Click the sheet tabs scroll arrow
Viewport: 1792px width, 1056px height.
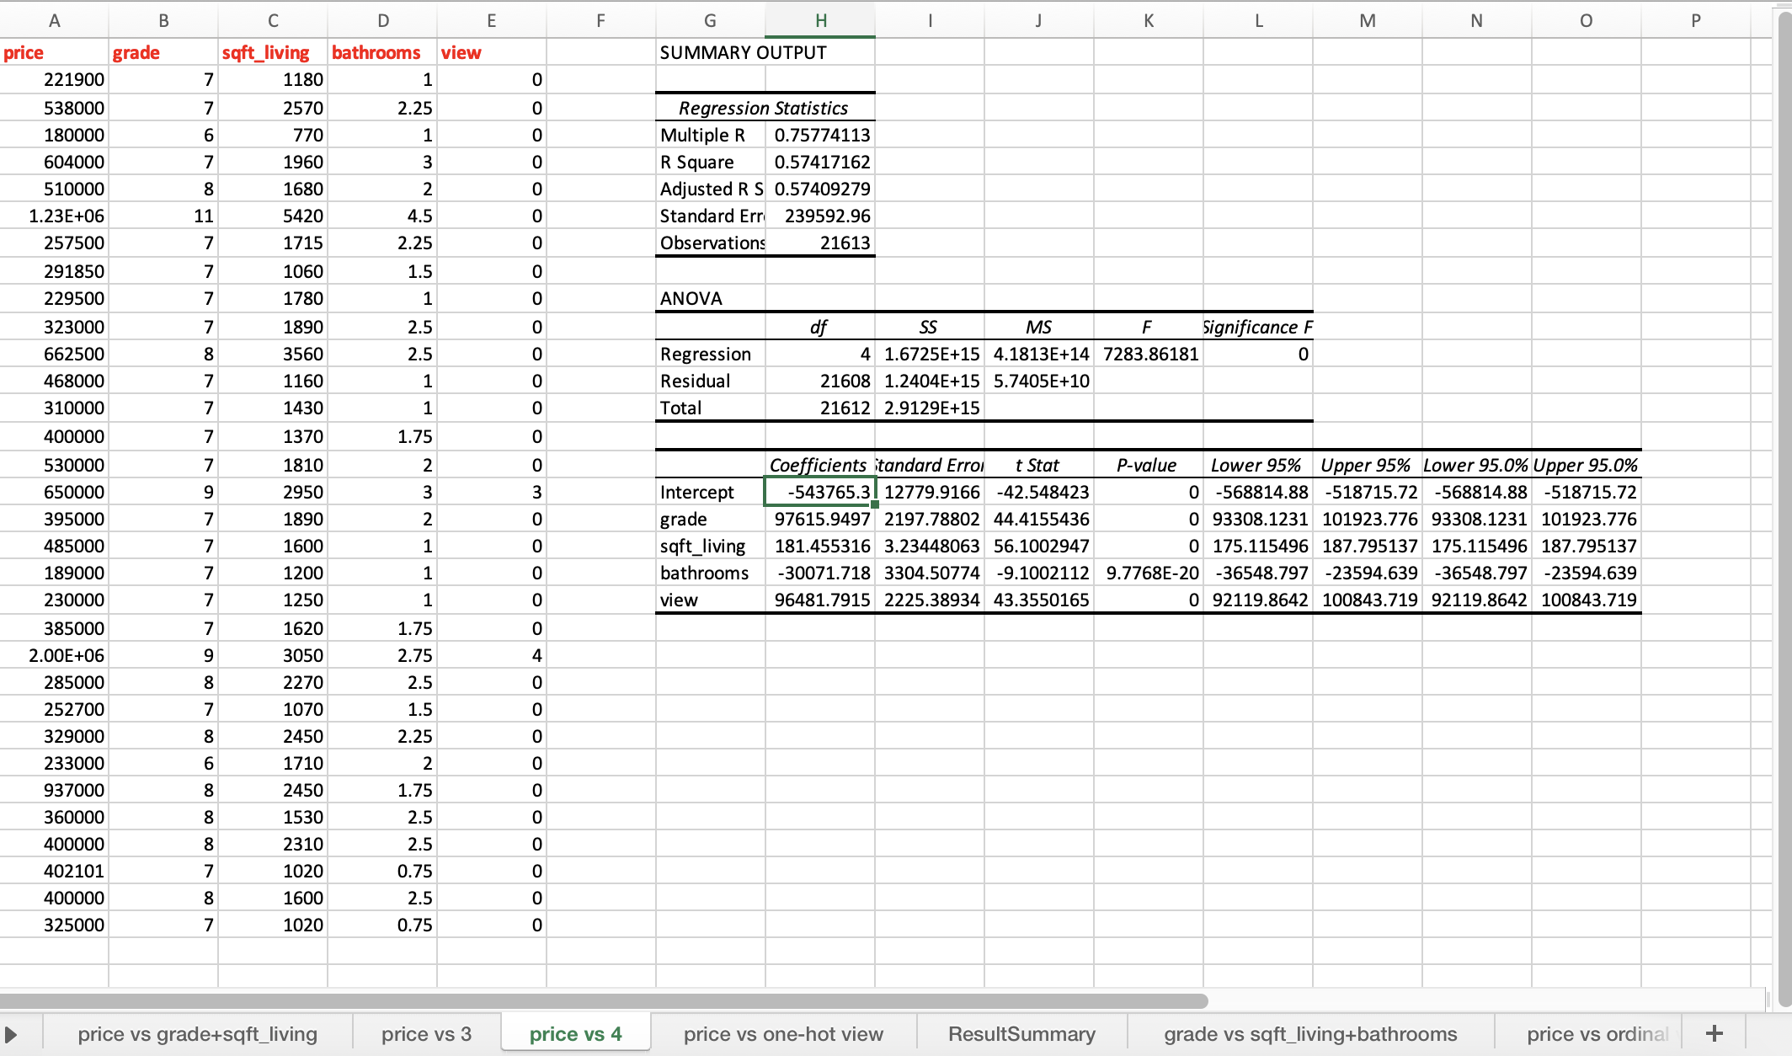pos(11,1034)
